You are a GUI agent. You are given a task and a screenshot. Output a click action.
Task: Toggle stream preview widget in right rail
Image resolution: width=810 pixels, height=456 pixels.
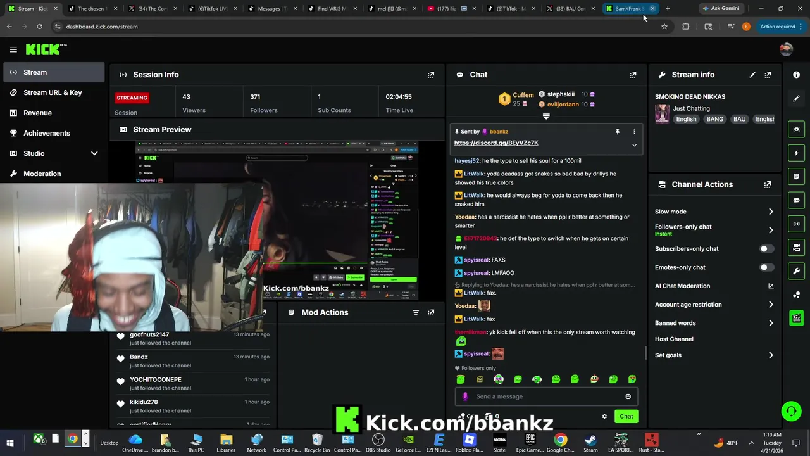[x=796, y=129]
